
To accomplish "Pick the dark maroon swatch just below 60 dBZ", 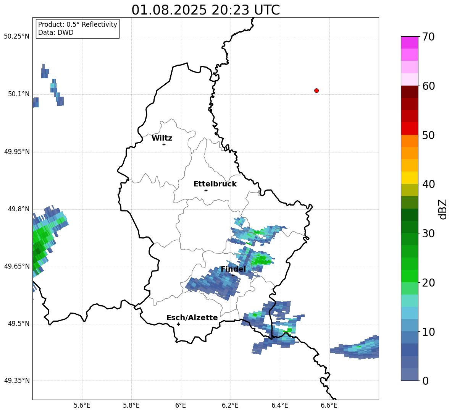I will pos(409,92).
